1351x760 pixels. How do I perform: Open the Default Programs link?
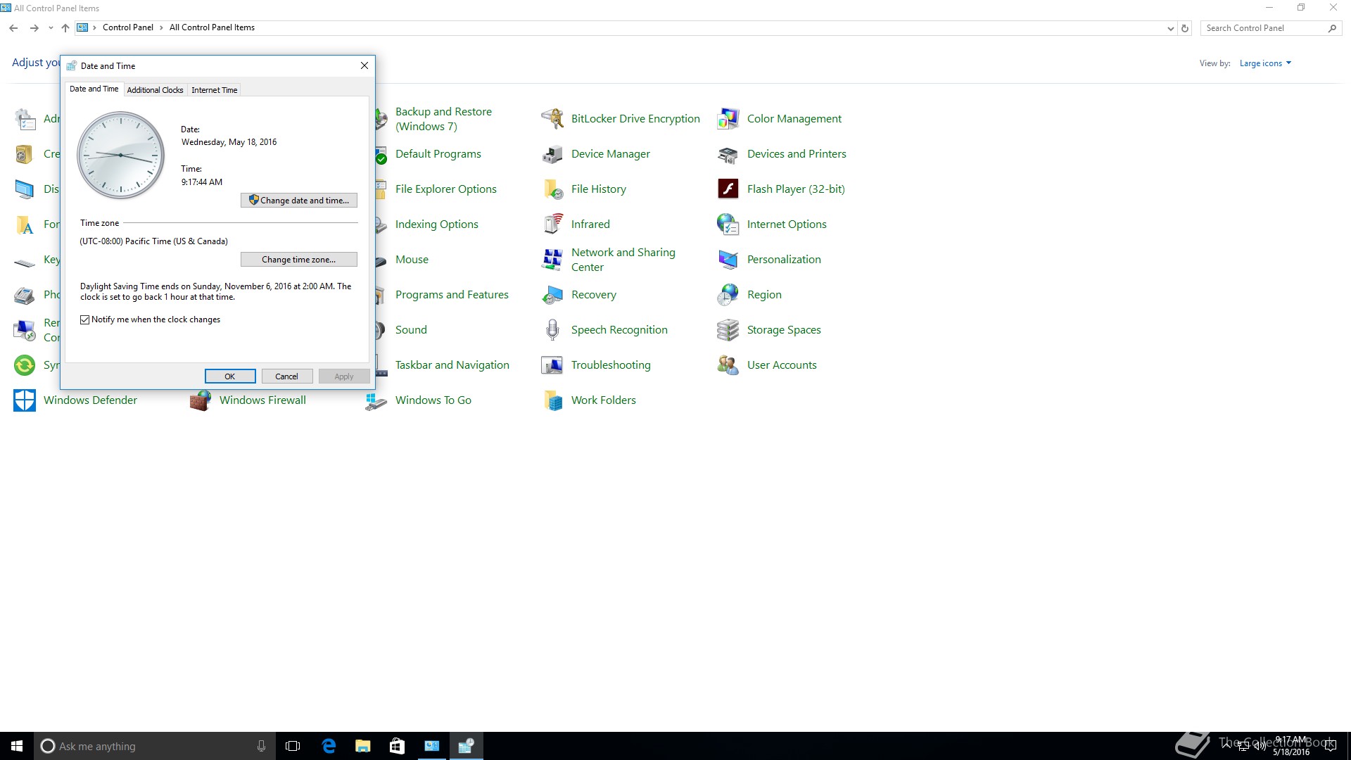click(x=438, y=154)
